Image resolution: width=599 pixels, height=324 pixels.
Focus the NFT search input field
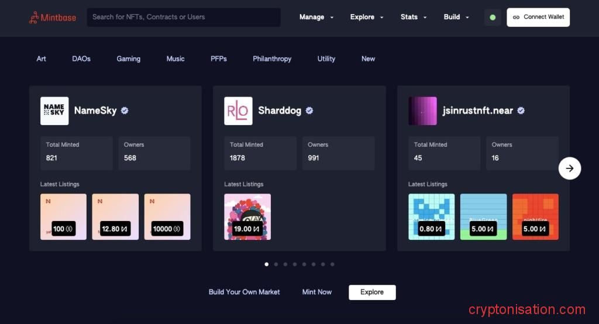pyautogui.click(x=184, y=17)
